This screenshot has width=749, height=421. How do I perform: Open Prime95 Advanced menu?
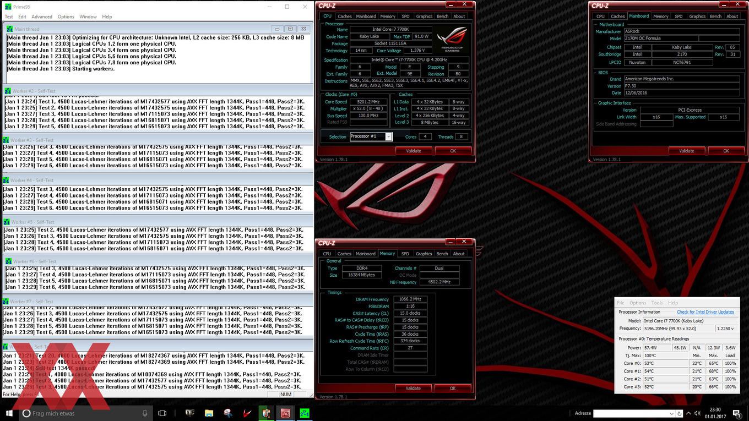pos(42,17)
